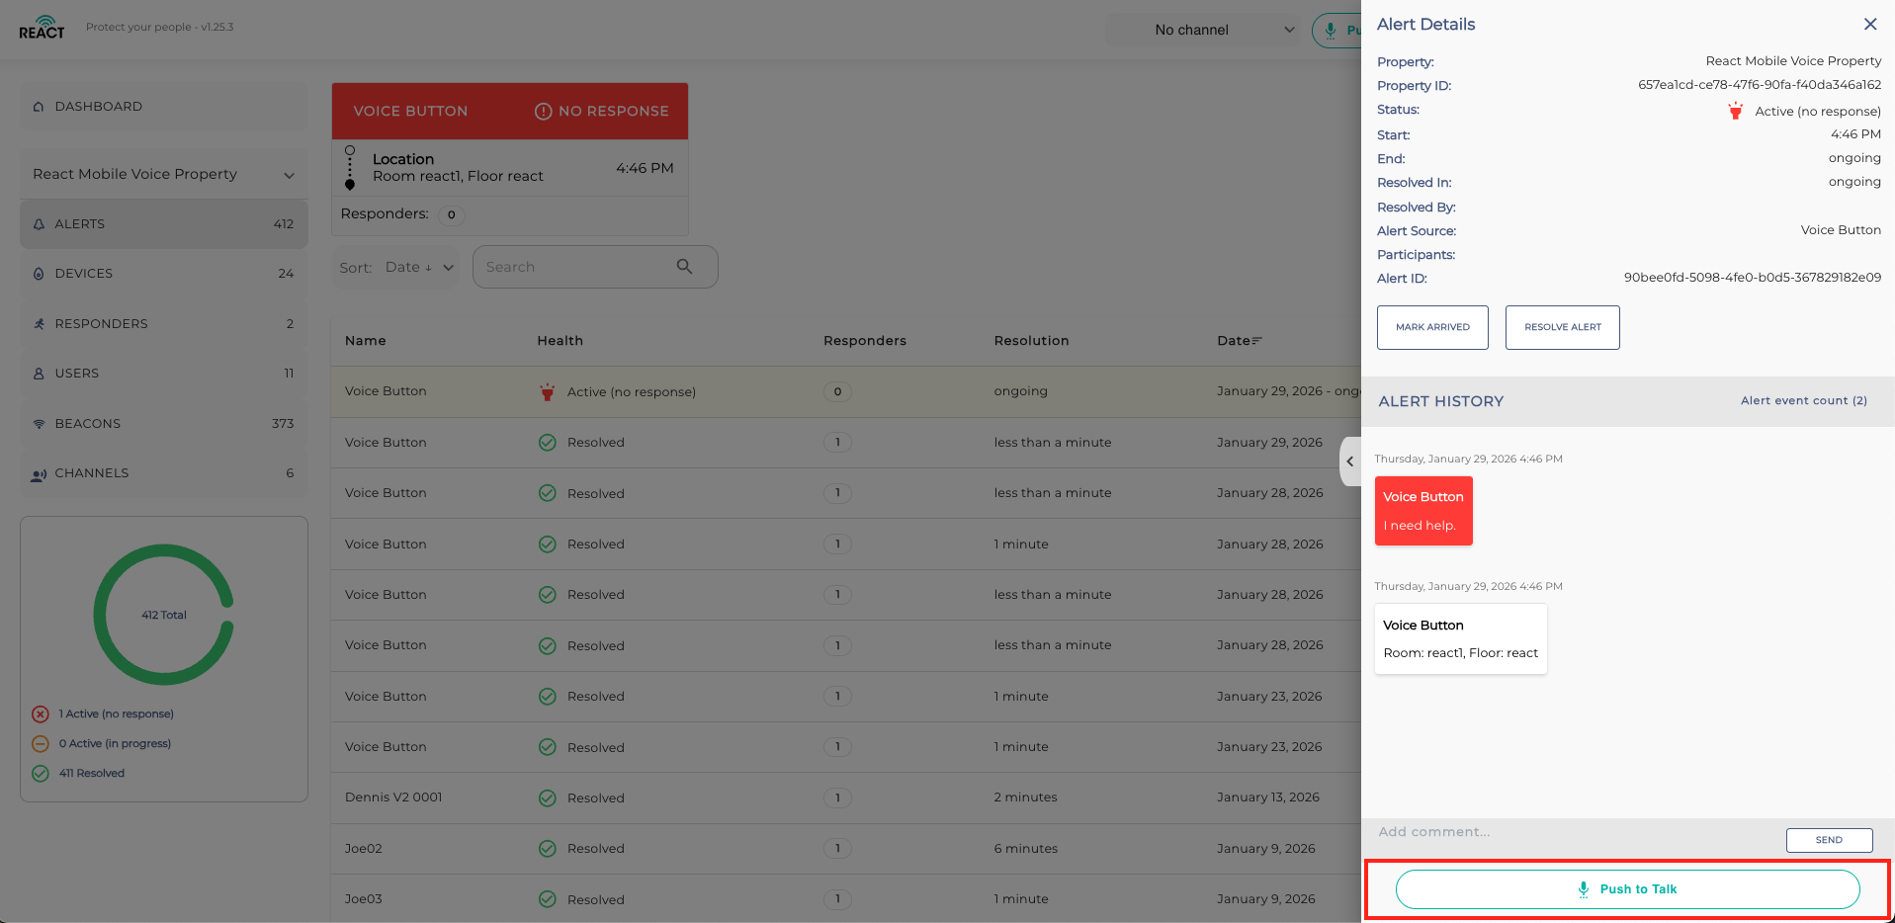Image resolution: width=1895 pixels, height=923 pixels.
Task: Click '411 Resolved' legend label
Action: click(x=92, y=774)
